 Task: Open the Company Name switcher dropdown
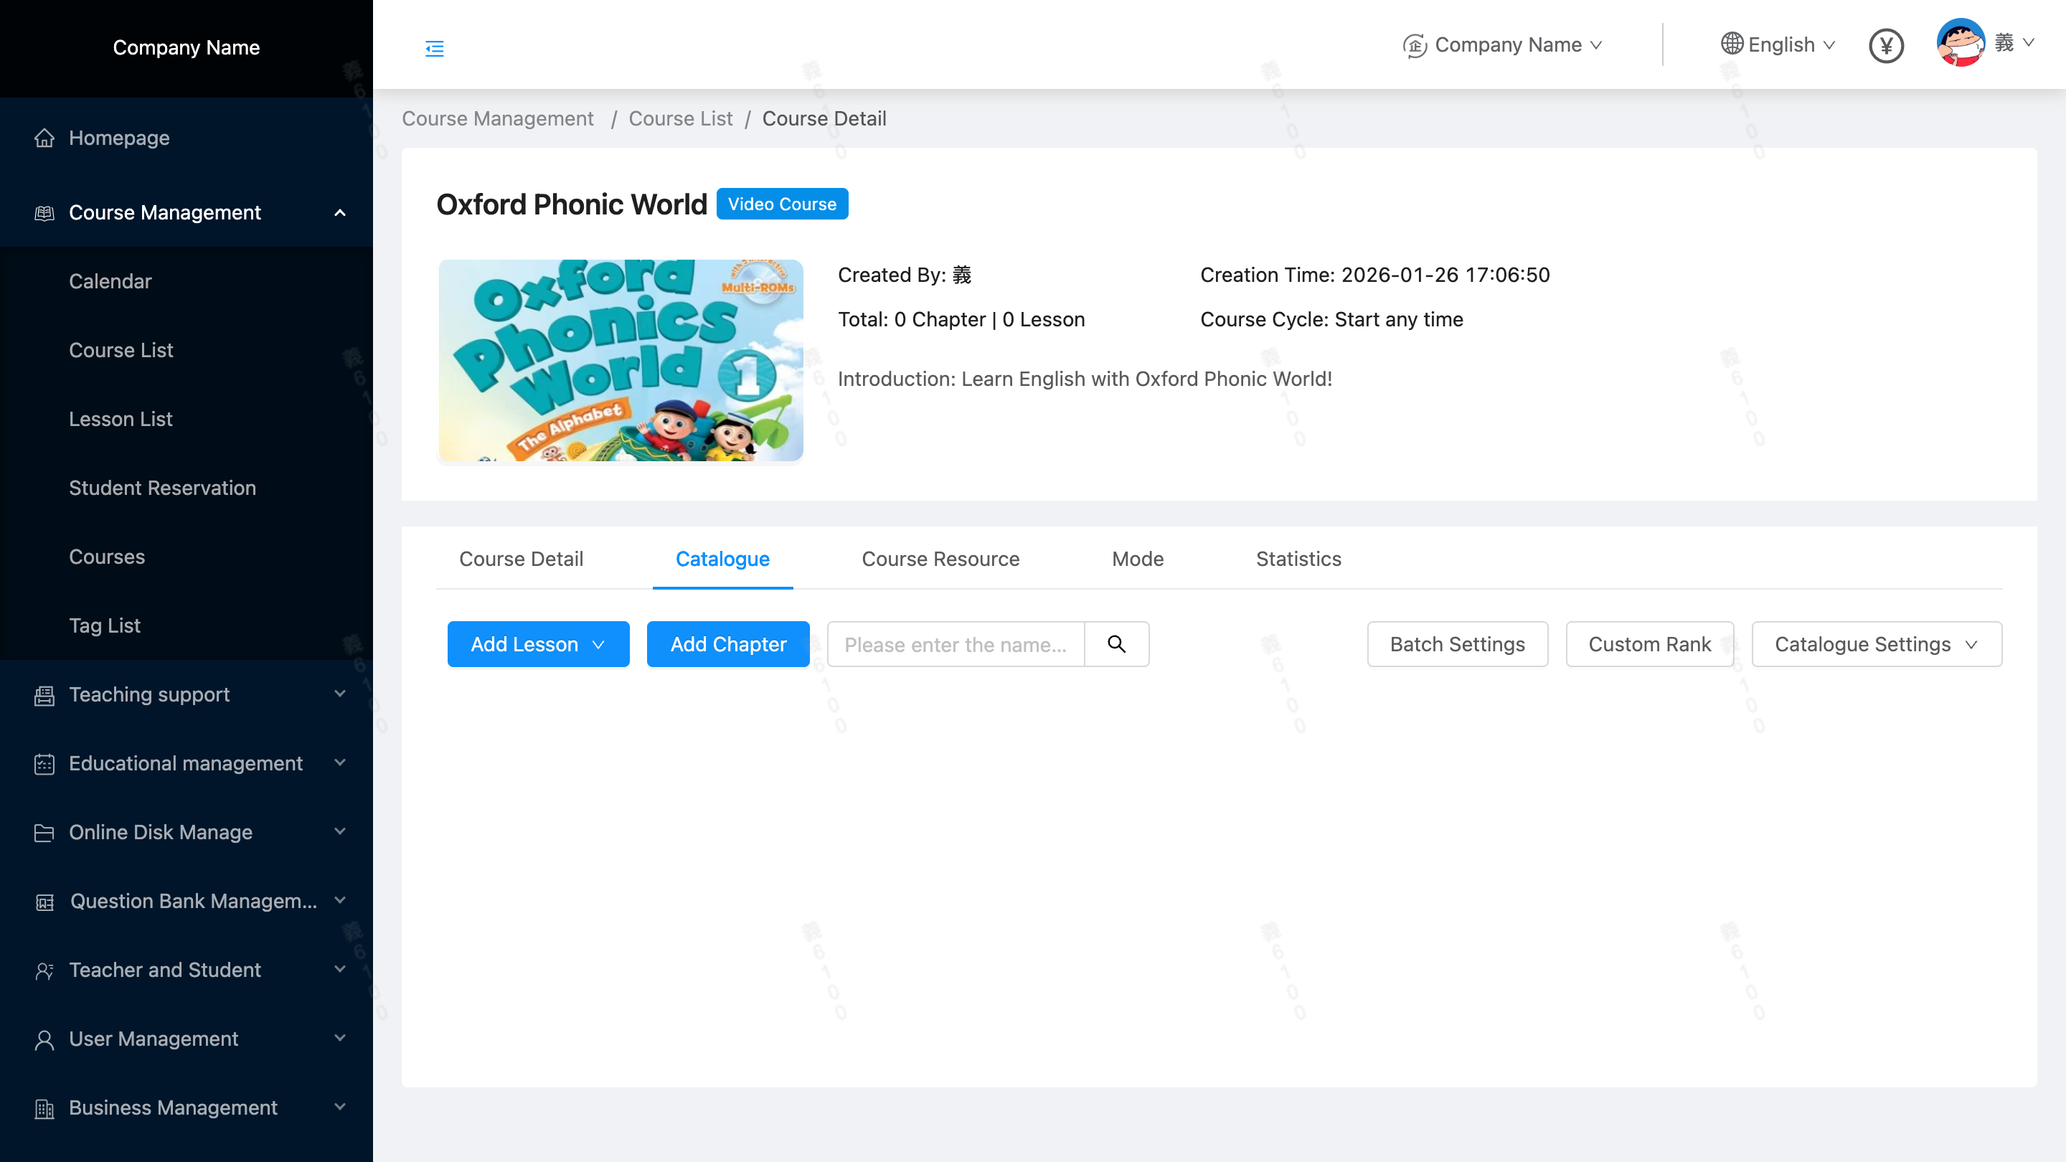[x=1504, y=45]
